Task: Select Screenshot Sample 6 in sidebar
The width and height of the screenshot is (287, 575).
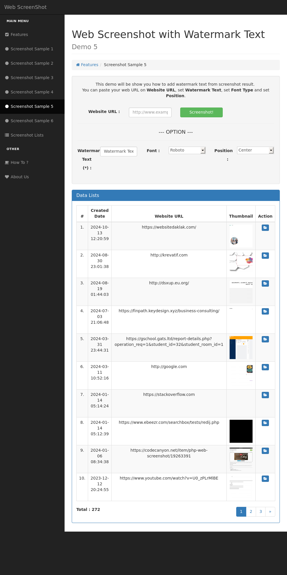Action: [32, 121]
